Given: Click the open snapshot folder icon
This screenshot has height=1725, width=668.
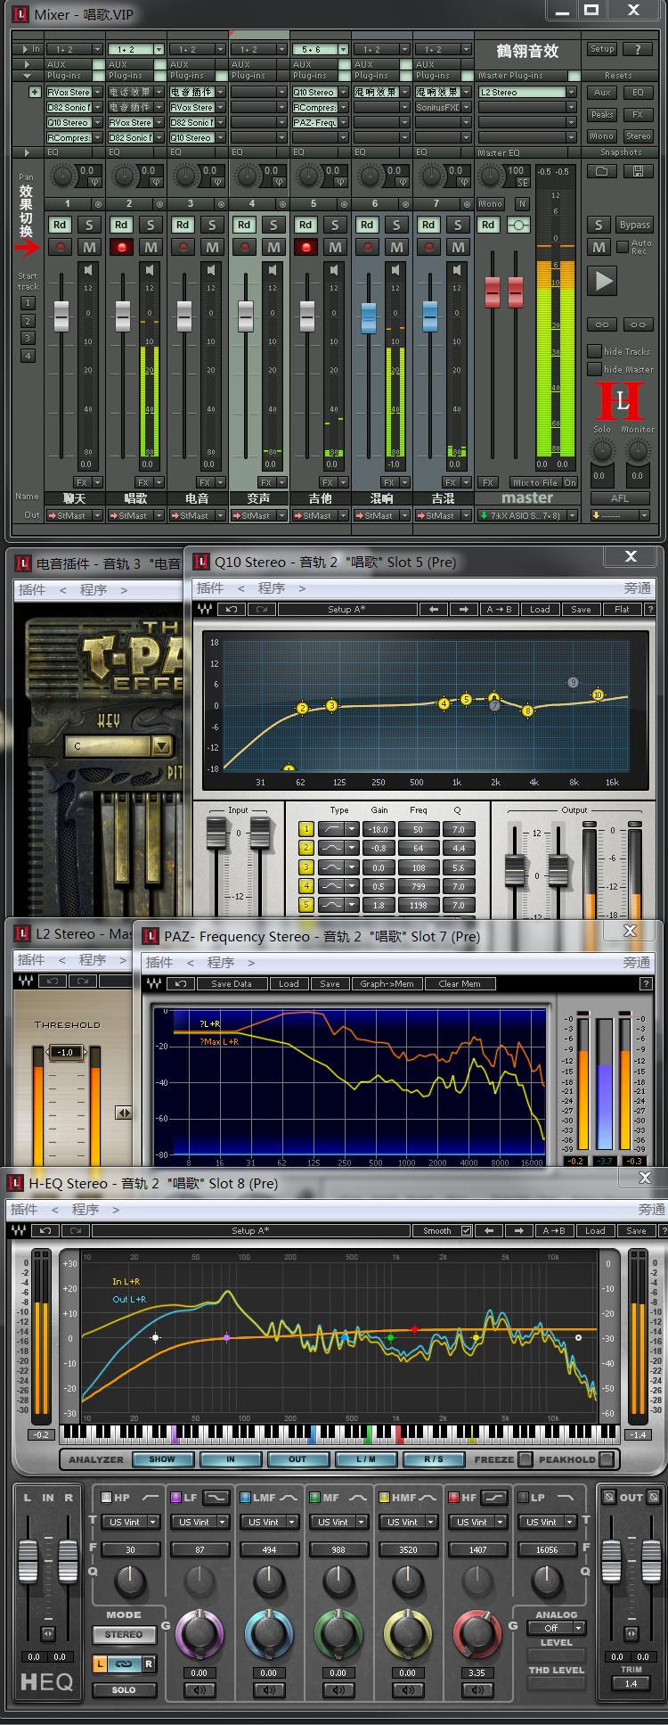Looking at the screenshot, I should [x=601, y=171].
